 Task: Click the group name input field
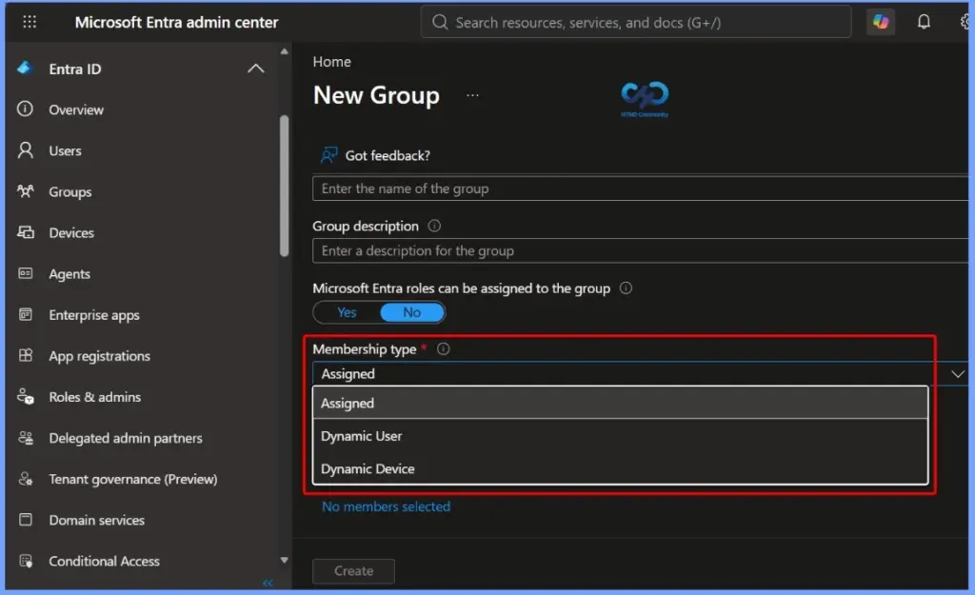[x=641, y=188]
